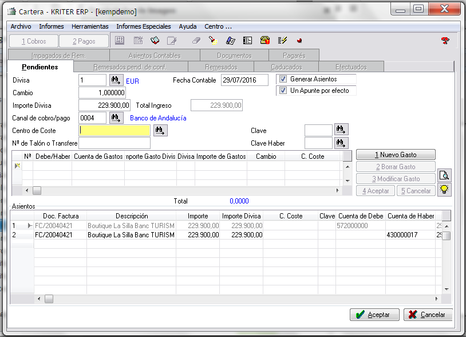Switch to the Documentos tab
This screenshot has width=466, height=337.
click(x=234, y=56)
